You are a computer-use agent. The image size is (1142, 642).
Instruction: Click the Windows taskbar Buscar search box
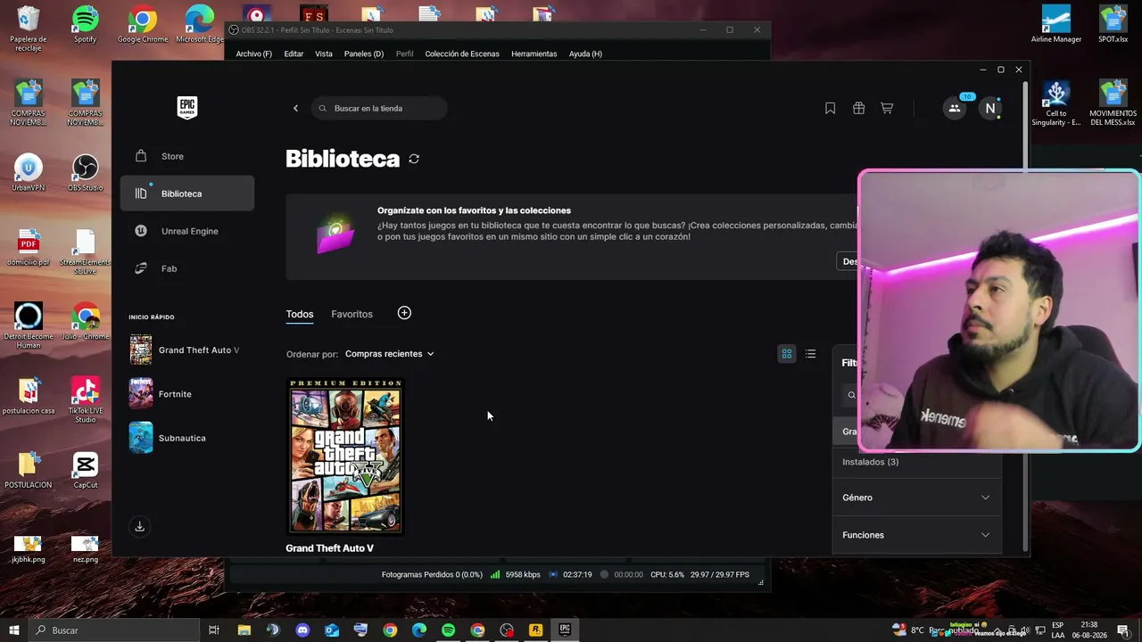click(114, 630)
